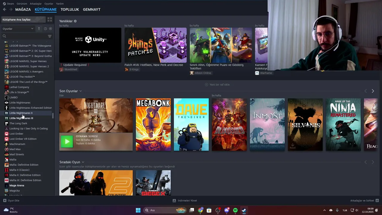Switch to the TOPLULUK tab
This screenshot has height=215, width=382.
(70, 10)
